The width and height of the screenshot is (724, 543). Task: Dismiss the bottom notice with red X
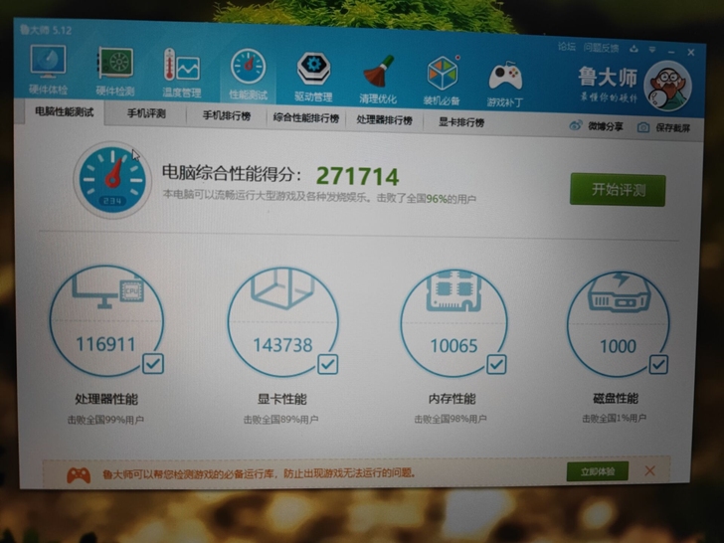point(649,470)
